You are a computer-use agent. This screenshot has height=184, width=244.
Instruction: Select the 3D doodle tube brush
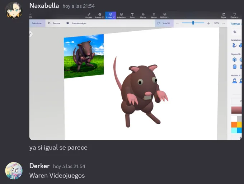[234, 45]
